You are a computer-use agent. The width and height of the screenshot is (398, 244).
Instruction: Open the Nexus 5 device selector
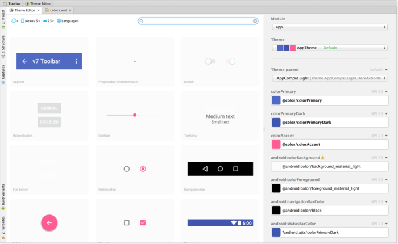click(x=30, y=21)
